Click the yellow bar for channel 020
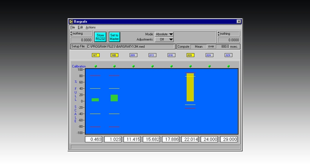 coord(190,88)
